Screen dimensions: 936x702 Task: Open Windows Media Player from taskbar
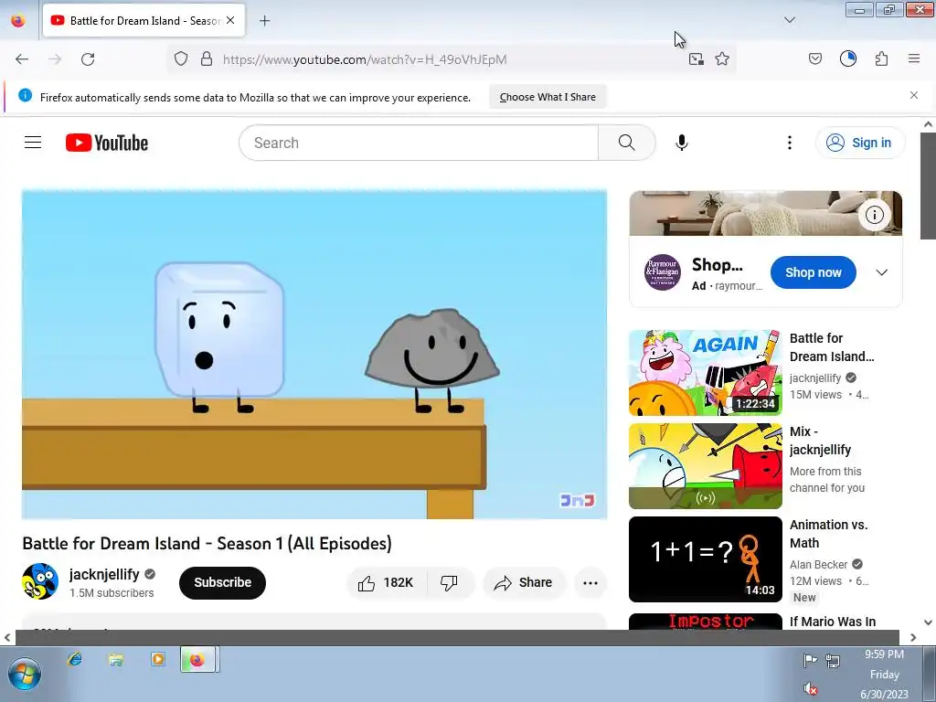[157, 659]
